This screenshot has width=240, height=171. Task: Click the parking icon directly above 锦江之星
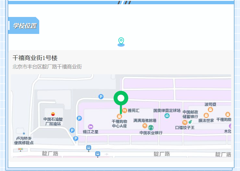[79, 118]
